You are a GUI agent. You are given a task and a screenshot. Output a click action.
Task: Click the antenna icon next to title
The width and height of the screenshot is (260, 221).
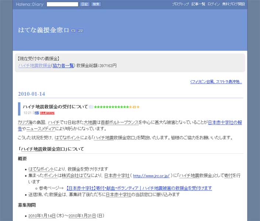pos(73,31)
